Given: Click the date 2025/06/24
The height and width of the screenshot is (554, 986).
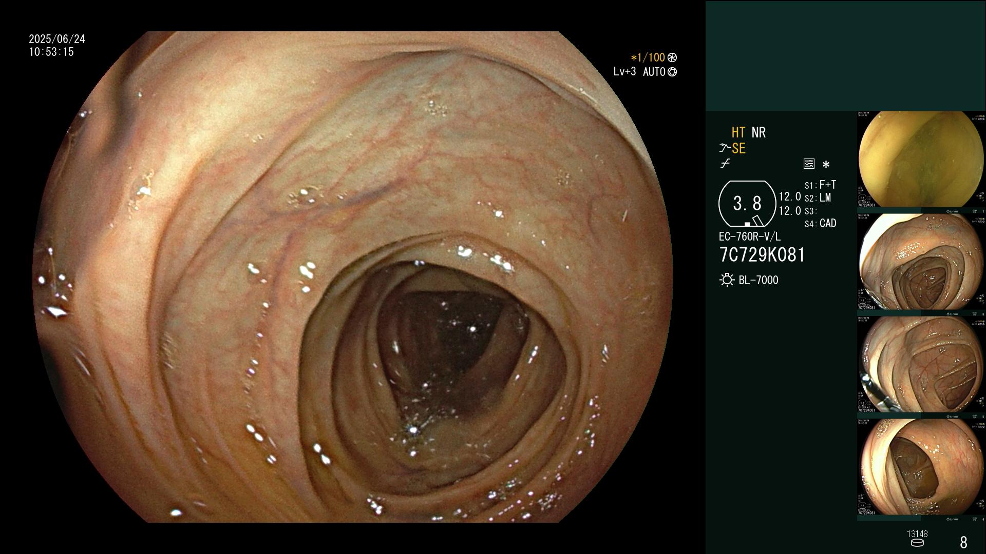Looking at the screenshot, I should point(57,39).
